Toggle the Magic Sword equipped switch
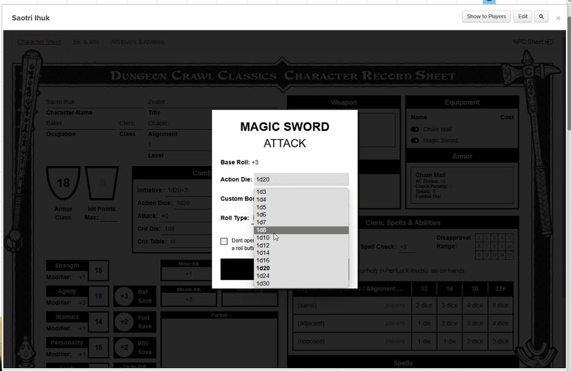 click(x=415, y=140)
